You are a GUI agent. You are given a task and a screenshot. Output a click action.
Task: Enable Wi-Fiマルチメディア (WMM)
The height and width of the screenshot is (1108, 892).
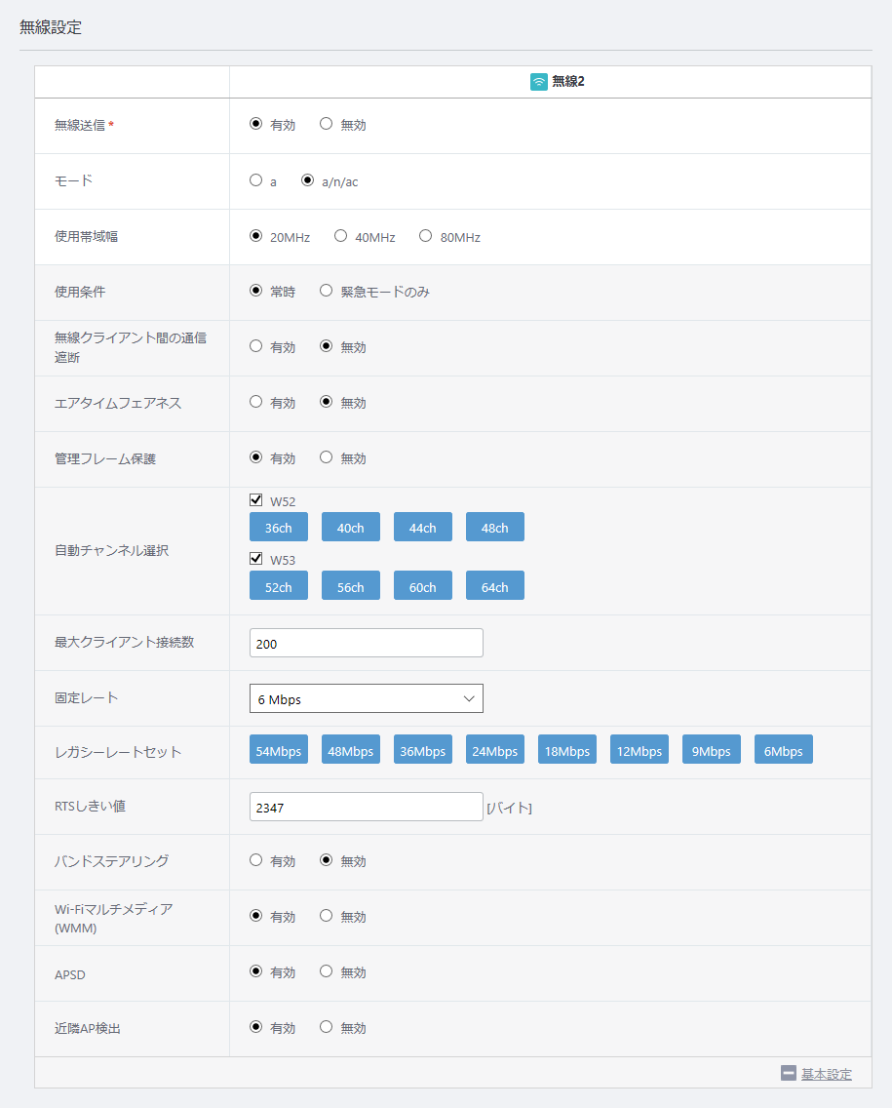point(255,916)
